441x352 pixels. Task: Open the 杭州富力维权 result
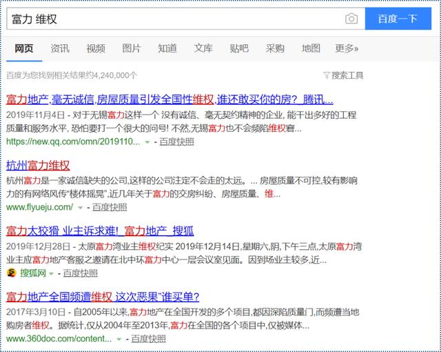pos(38,165)
